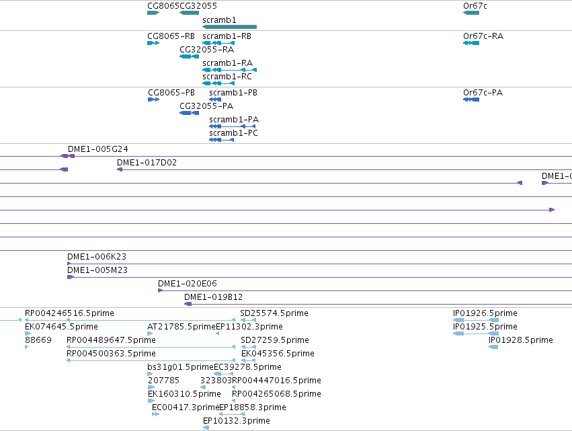Click RP004489647.5prime EST label
This screenshot has width=572, height=431.
pyautogui.click(x=111, y=340)
